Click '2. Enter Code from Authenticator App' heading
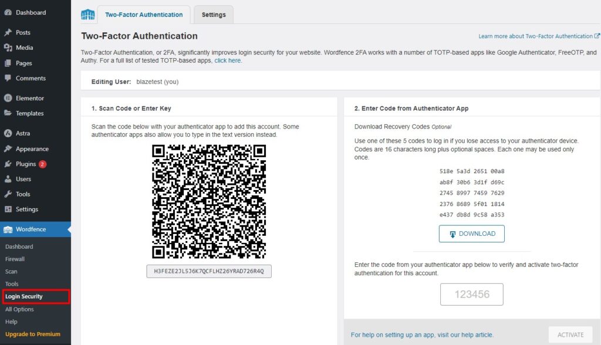 pyautogui.click(x=411, y=109)
